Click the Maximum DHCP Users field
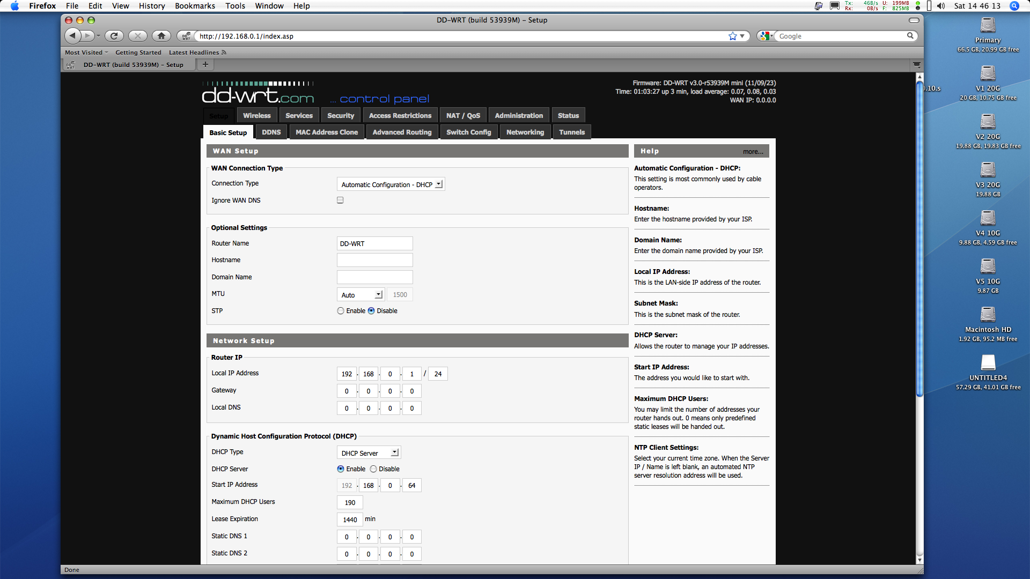 (350, 502)
